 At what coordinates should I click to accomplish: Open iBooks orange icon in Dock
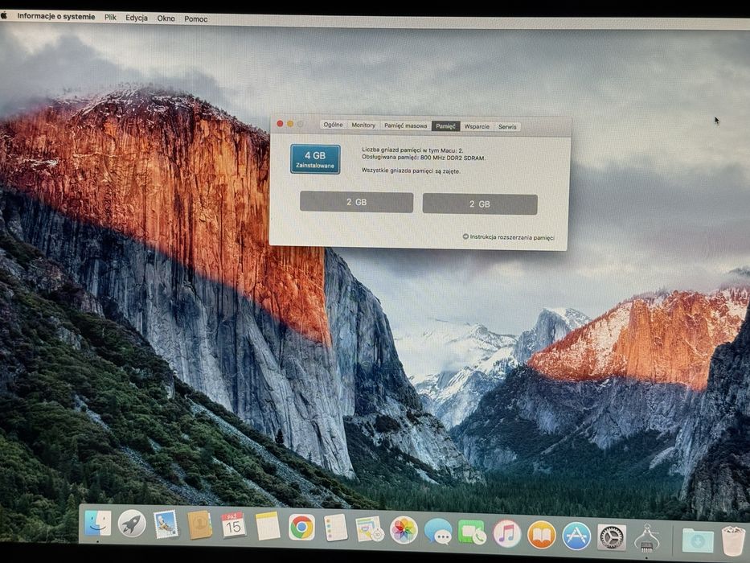pyautogui.click(x=542, y=535)
